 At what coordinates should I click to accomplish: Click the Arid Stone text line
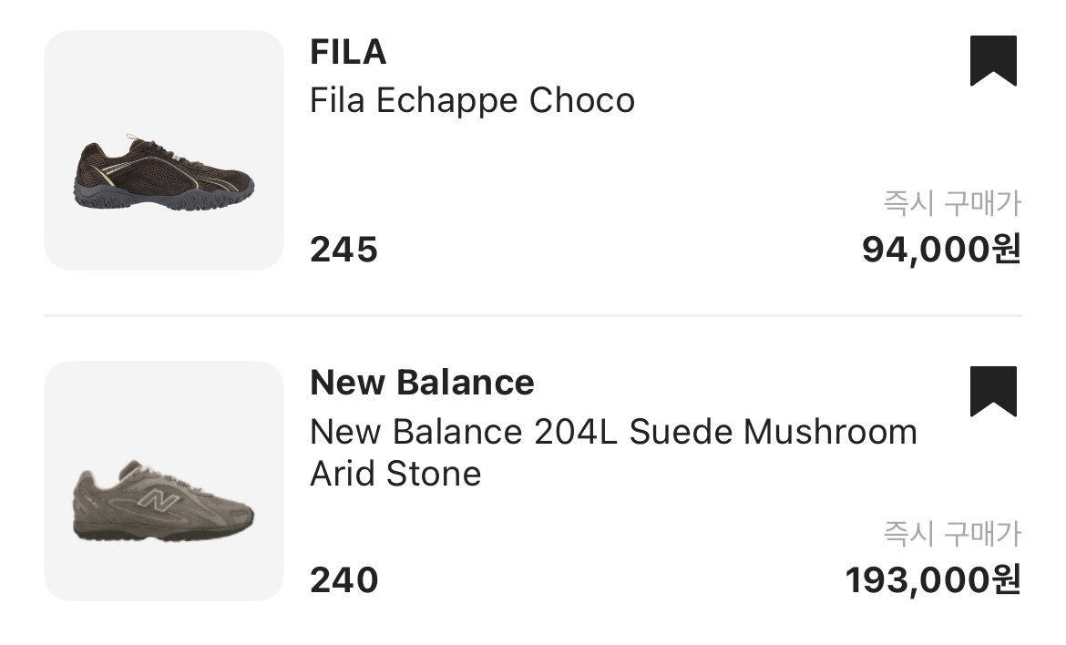[395, 474]
